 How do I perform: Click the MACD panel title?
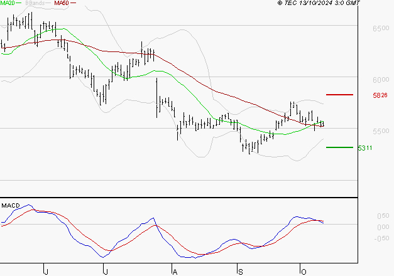pos(11,206)
